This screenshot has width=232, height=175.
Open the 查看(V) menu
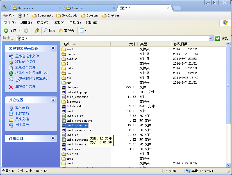42,23
